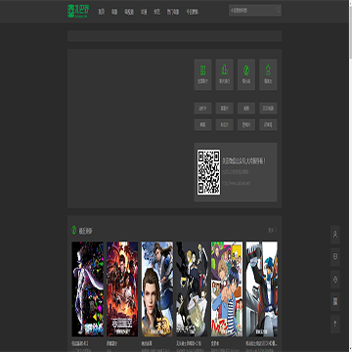The image size is (352, 352).
Task: Open the green four-squares grid category tile
Action: pyautogui.click(x=202, y=74)
